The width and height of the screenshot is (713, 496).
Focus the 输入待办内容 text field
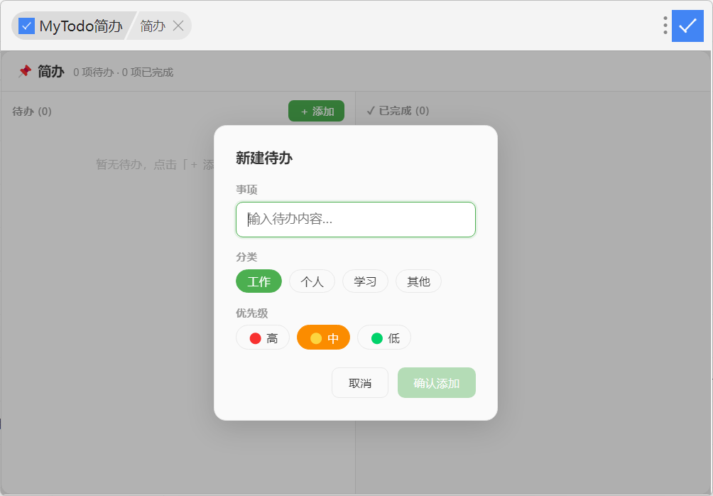(356, 220)
